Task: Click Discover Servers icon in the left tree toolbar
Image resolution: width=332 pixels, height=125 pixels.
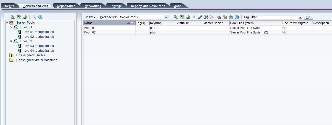Action: click(13, 17)
